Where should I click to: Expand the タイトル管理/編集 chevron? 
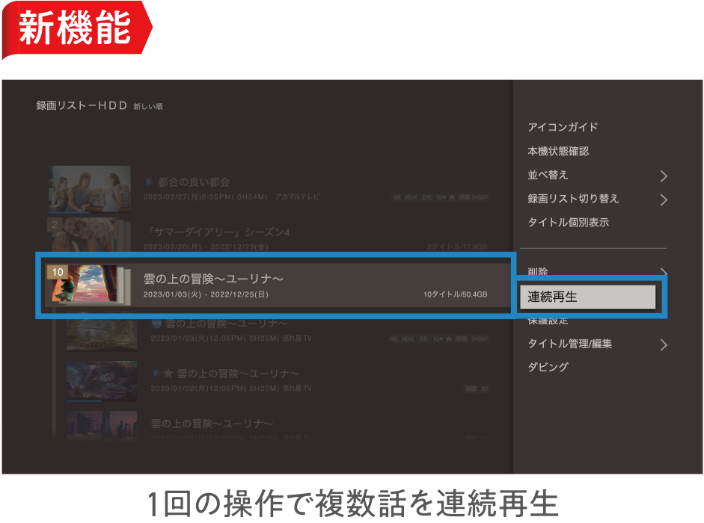663,345
